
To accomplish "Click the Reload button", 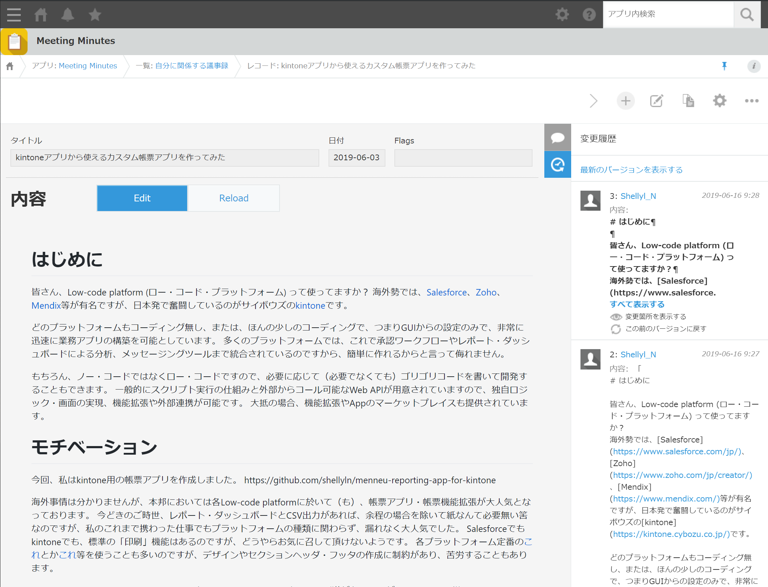I will point(234,198).
